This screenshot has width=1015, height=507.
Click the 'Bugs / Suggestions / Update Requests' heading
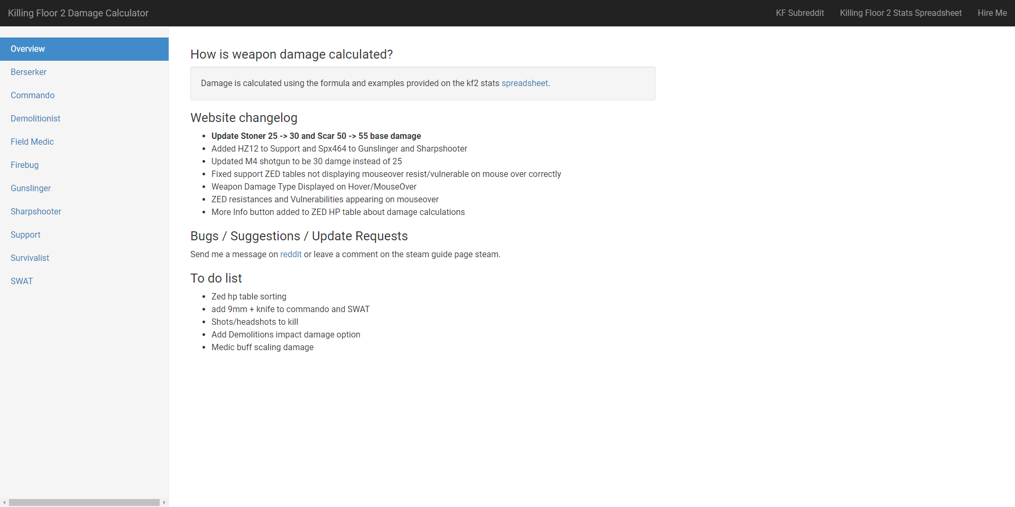(x=299, y=236)
